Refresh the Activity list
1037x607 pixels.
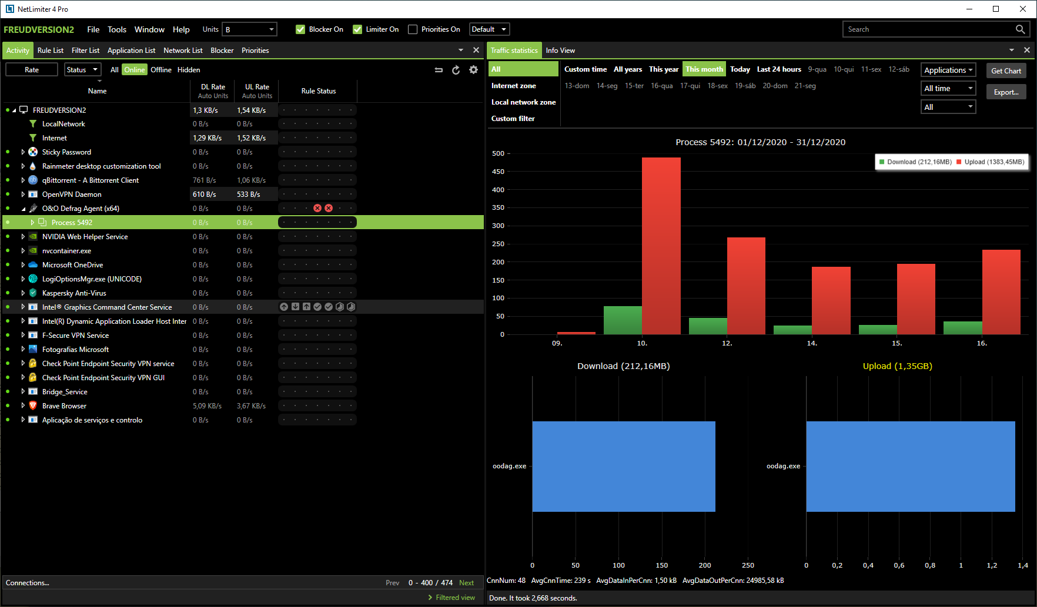(456, 70)
